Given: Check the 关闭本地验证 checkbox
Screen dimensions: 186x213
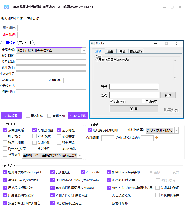Looking at the screenshot, I should point(157,188).
